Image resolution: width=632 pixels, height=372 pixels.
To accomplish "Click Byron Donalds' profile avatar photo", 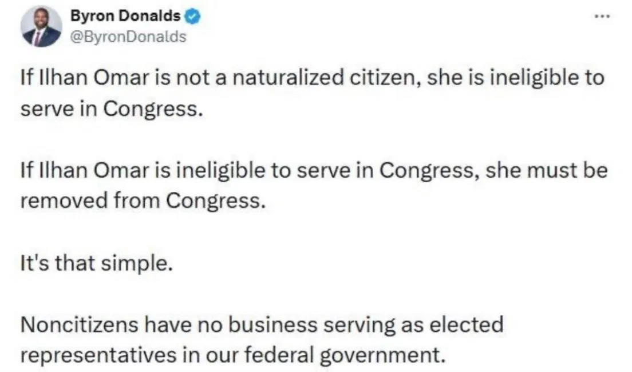I will pyautogui.click(x=41, y=27).
